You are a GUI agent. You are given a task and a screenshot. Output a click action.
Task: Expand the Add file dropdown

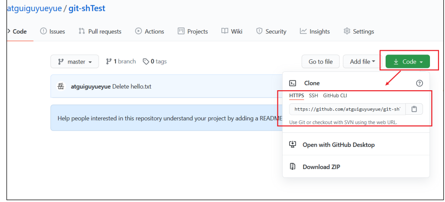click(362, 62)
